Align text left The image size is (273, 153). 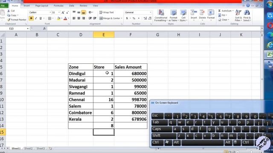pos(74,18)
